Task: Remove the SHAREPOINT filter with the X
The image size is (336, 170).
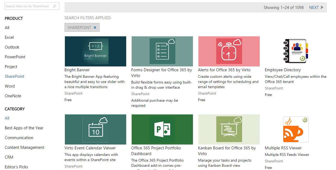Action: coord(95,27)
